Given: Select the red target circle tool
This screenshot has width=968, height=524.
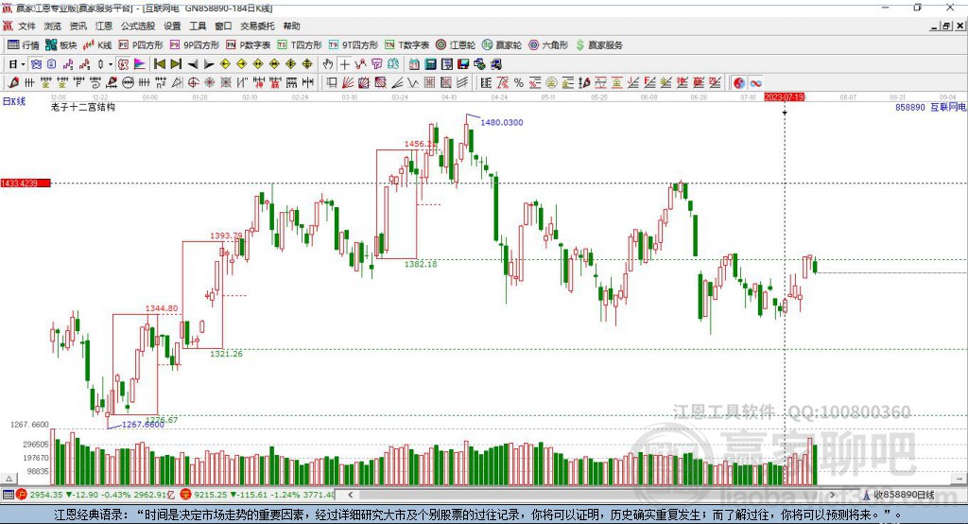Looking at the screenshot, I should (x=193, y=83).
